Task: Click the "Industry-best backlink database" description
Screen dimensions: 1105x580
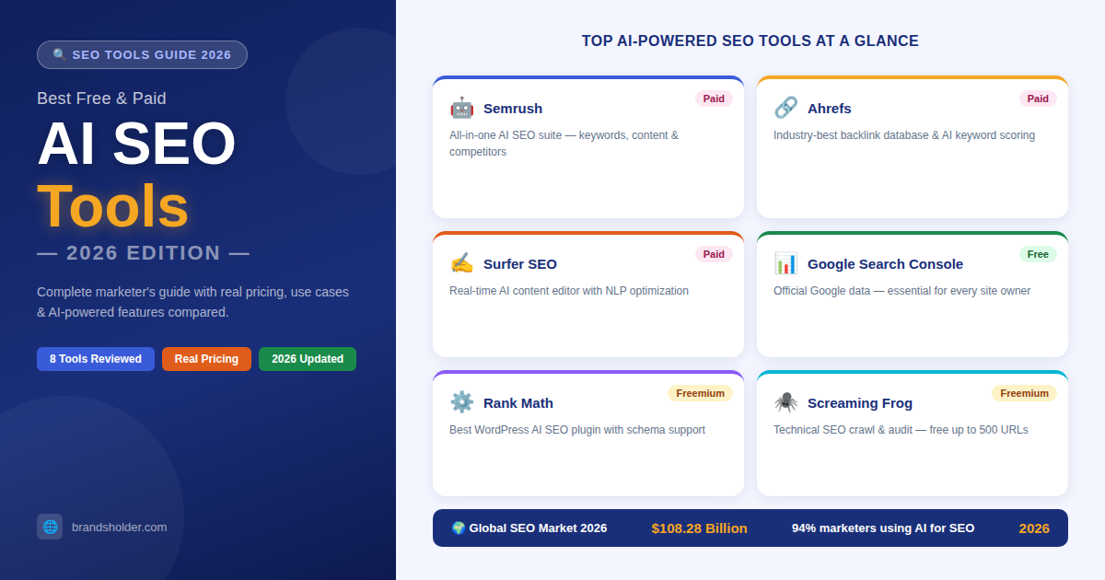Action: (x=904, y=135)
